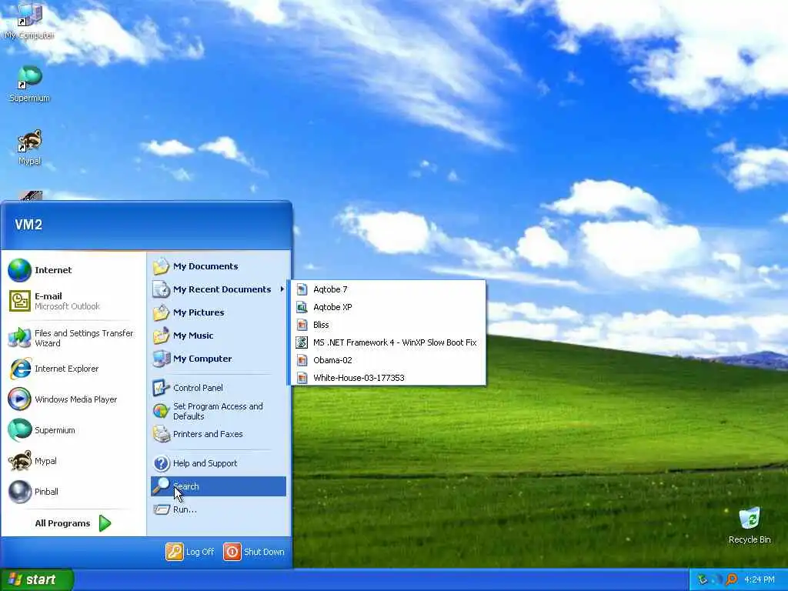Open My Documents folder icon

coord(162,266)
